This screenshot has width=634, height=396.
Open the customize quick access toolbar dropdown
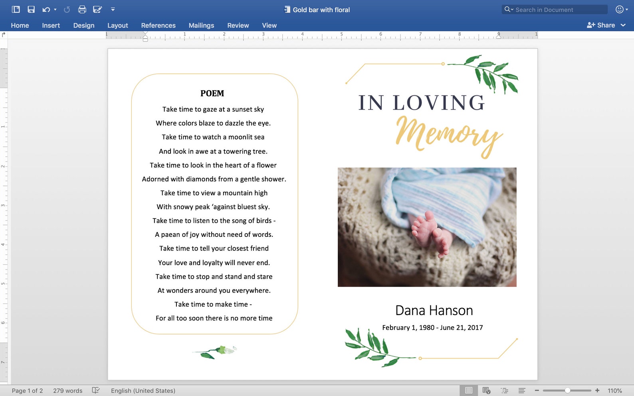tap(113, 9)
